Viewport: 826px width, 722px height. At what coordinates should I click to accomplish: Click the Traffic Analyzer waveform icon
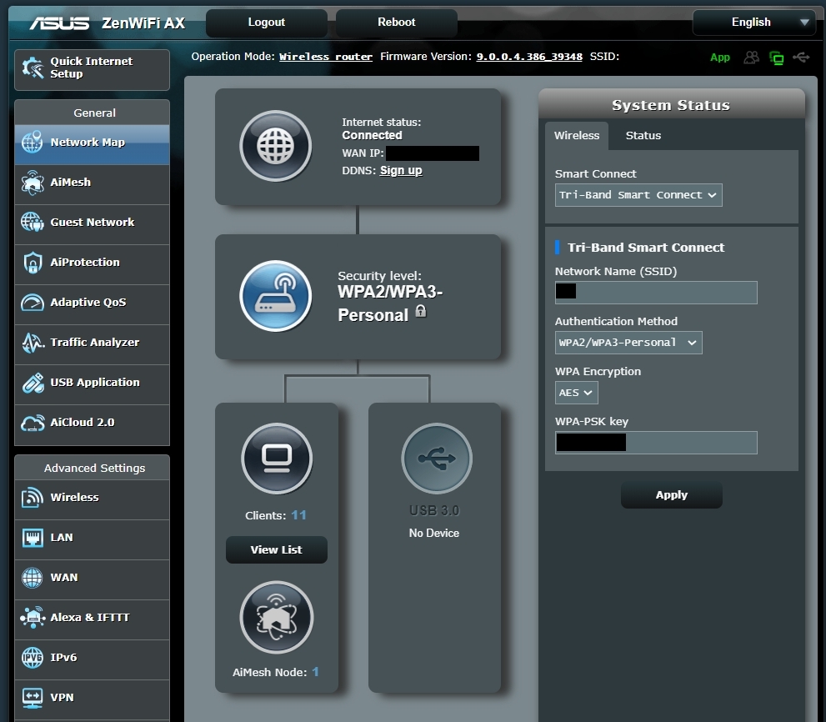pyautogui.click(x=33, y=343)
